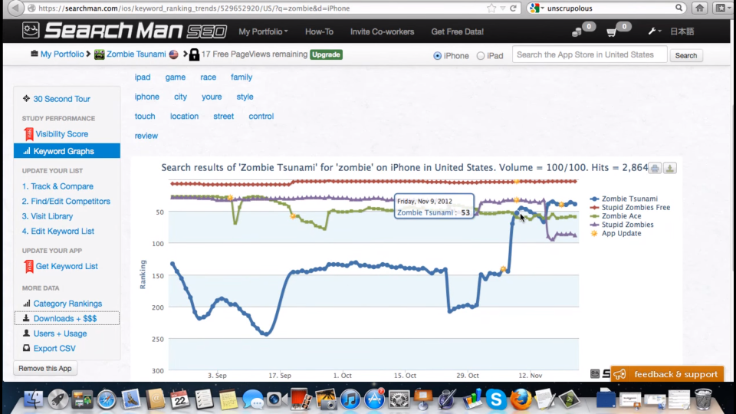This screenshot has height=414, width=736.
Task: Download the chart image
Action: tap(670, 168)
